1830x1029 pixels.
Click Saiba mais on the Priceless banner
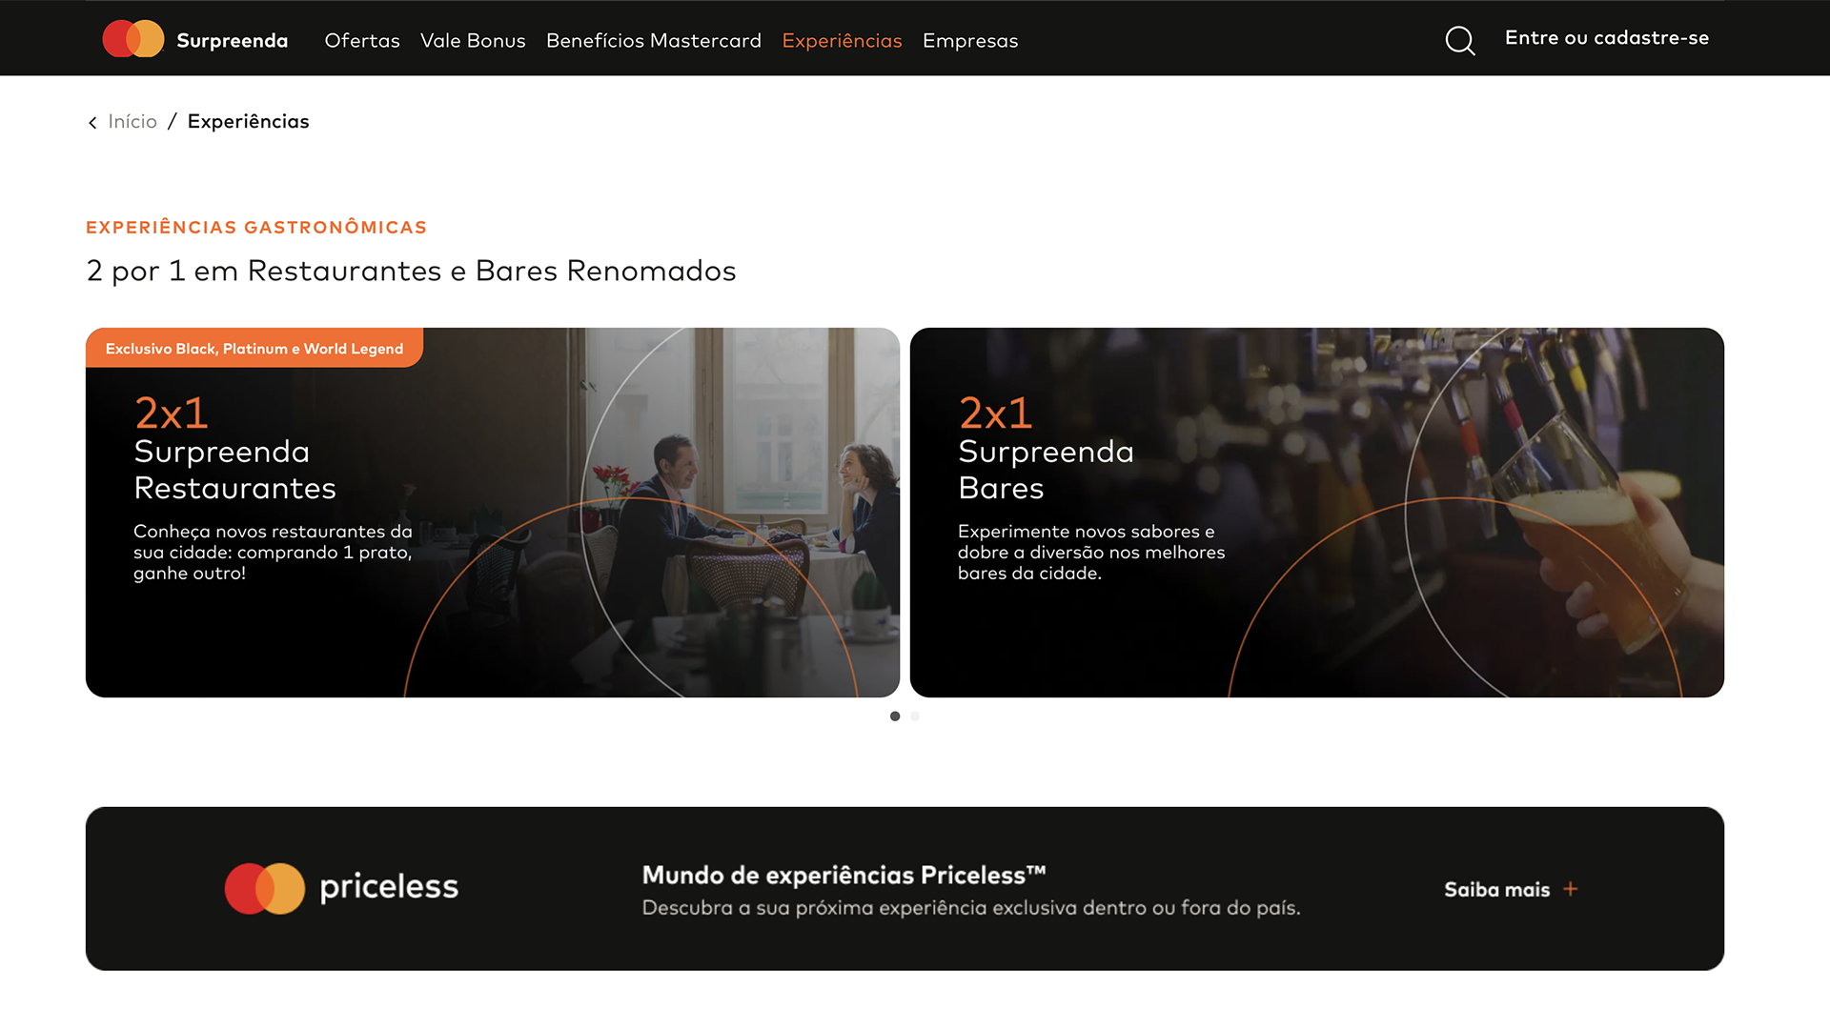[1496, 889]
